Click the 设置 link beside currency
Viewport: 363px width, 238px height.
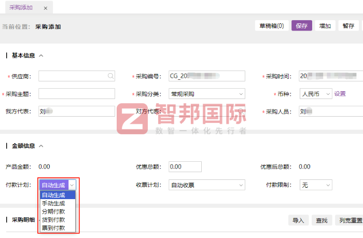coord(340,94)
